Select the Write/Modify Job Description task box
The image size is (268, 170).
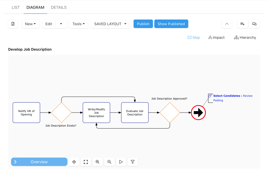(x=96, y=113)
